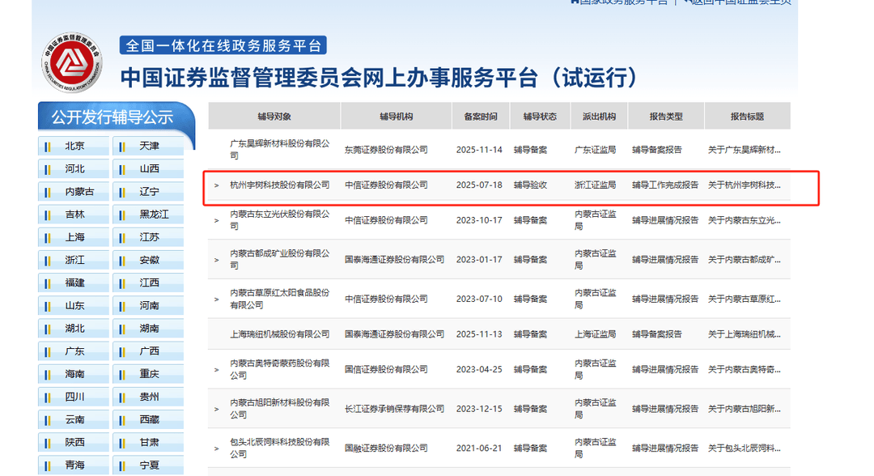Click the 辅导对象 column header
This screenshot has width=874, height=476.
pyautogui.click(x=274, y=117)
